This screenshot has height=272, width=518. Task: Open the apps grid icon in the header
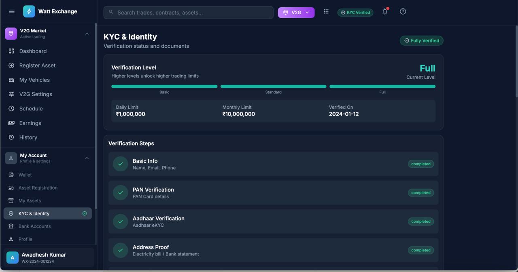point(326,11)
